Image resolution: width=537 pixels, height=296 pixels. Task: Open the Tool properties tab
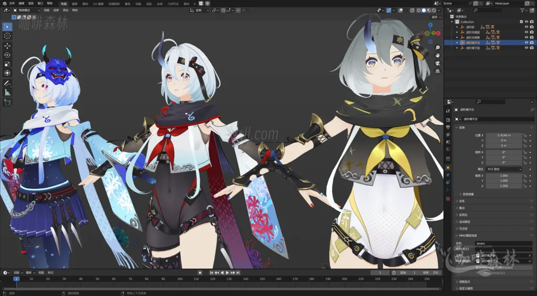pos(448,111)
